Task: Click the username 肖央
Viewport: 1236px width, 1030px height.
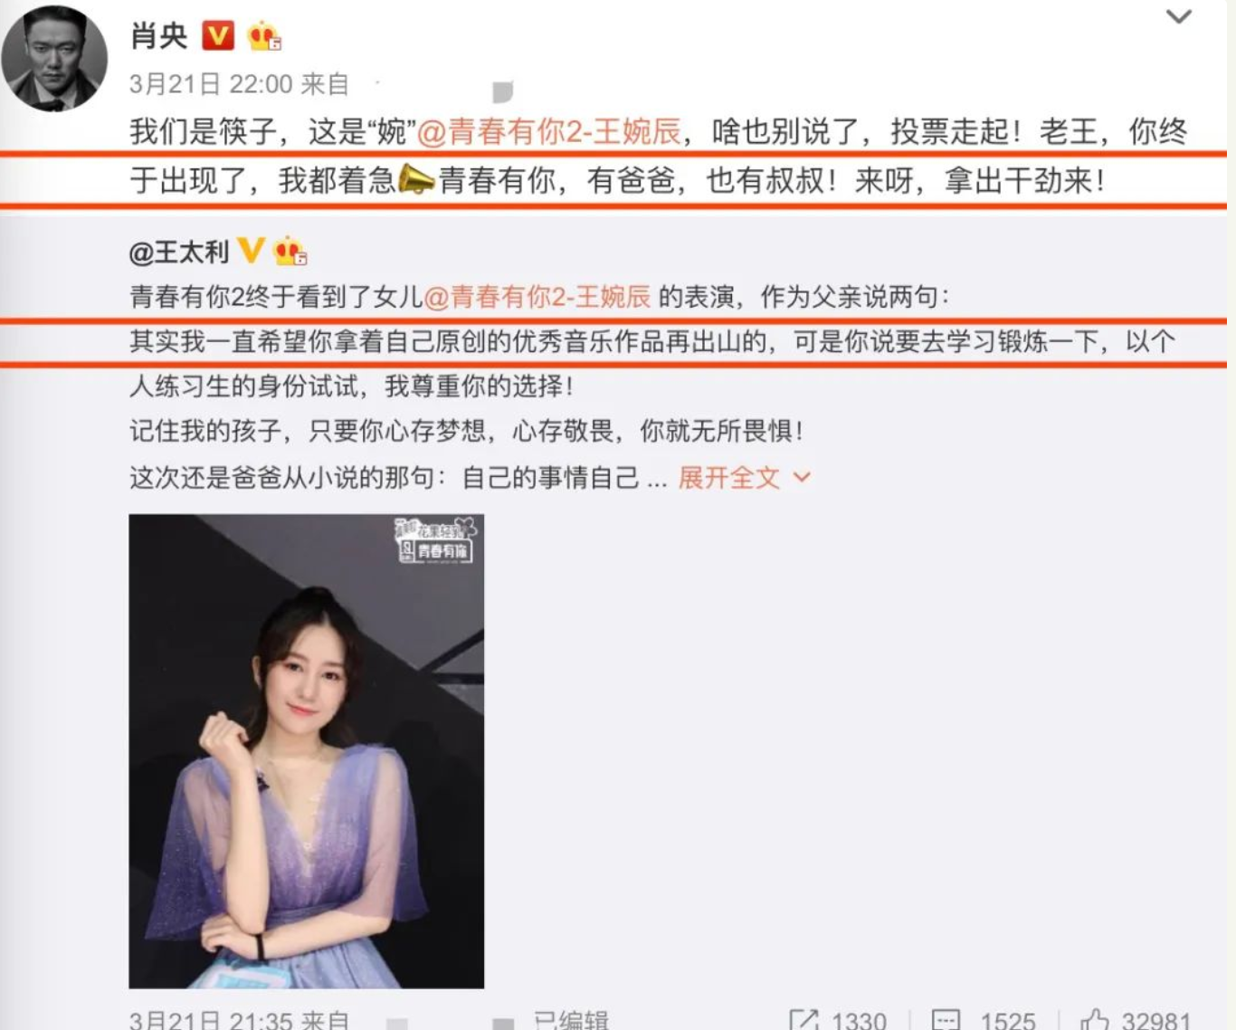Action: (159, 35)
